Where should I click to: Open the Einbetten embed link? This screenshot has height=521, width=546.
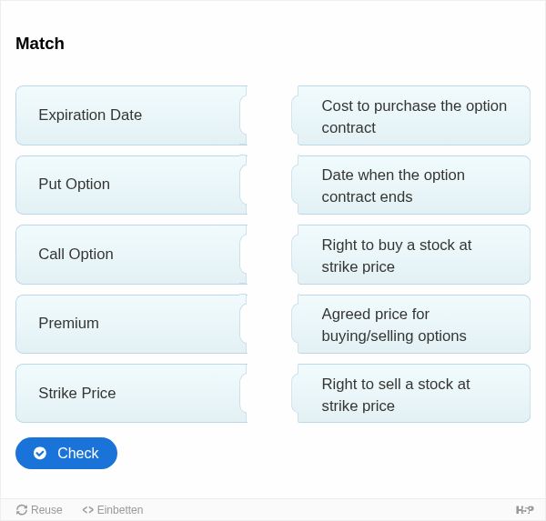pos(113,510)
